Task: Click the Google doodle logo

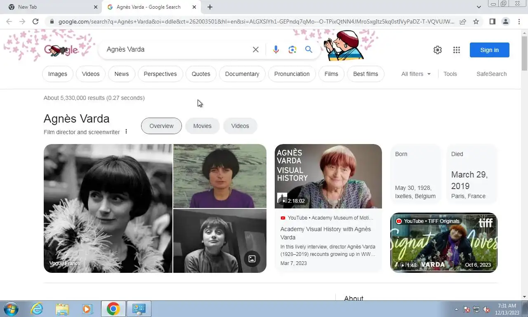Action: tap(61, 50)
